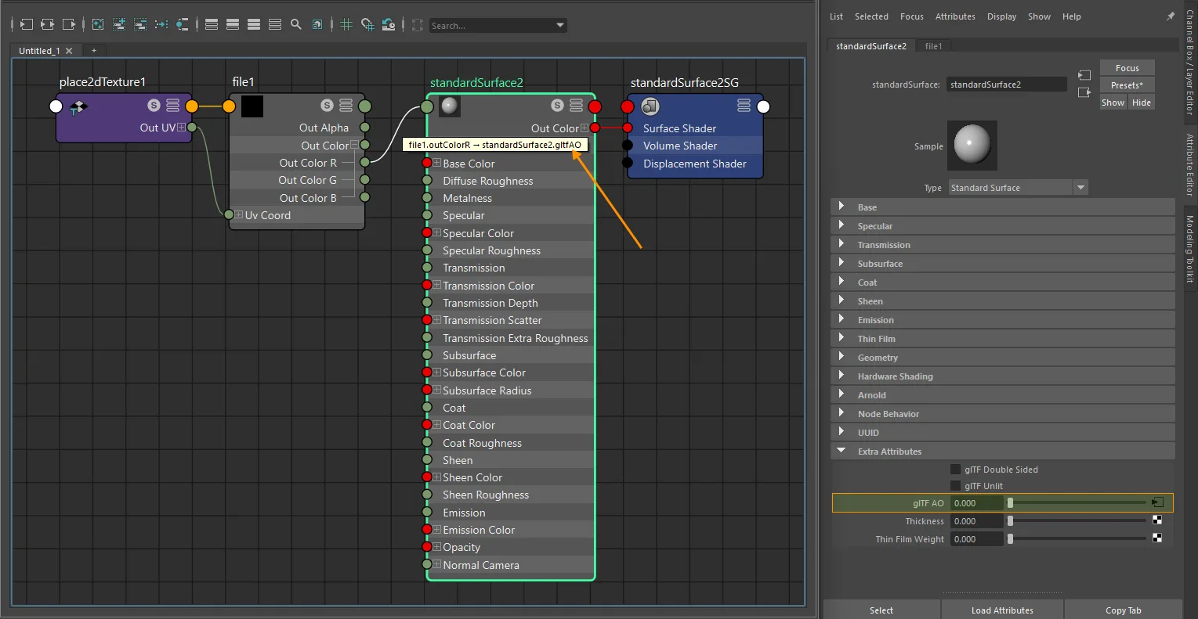
Task: Adjust the Thin Film Weight slider
Action: [1077, 538]
